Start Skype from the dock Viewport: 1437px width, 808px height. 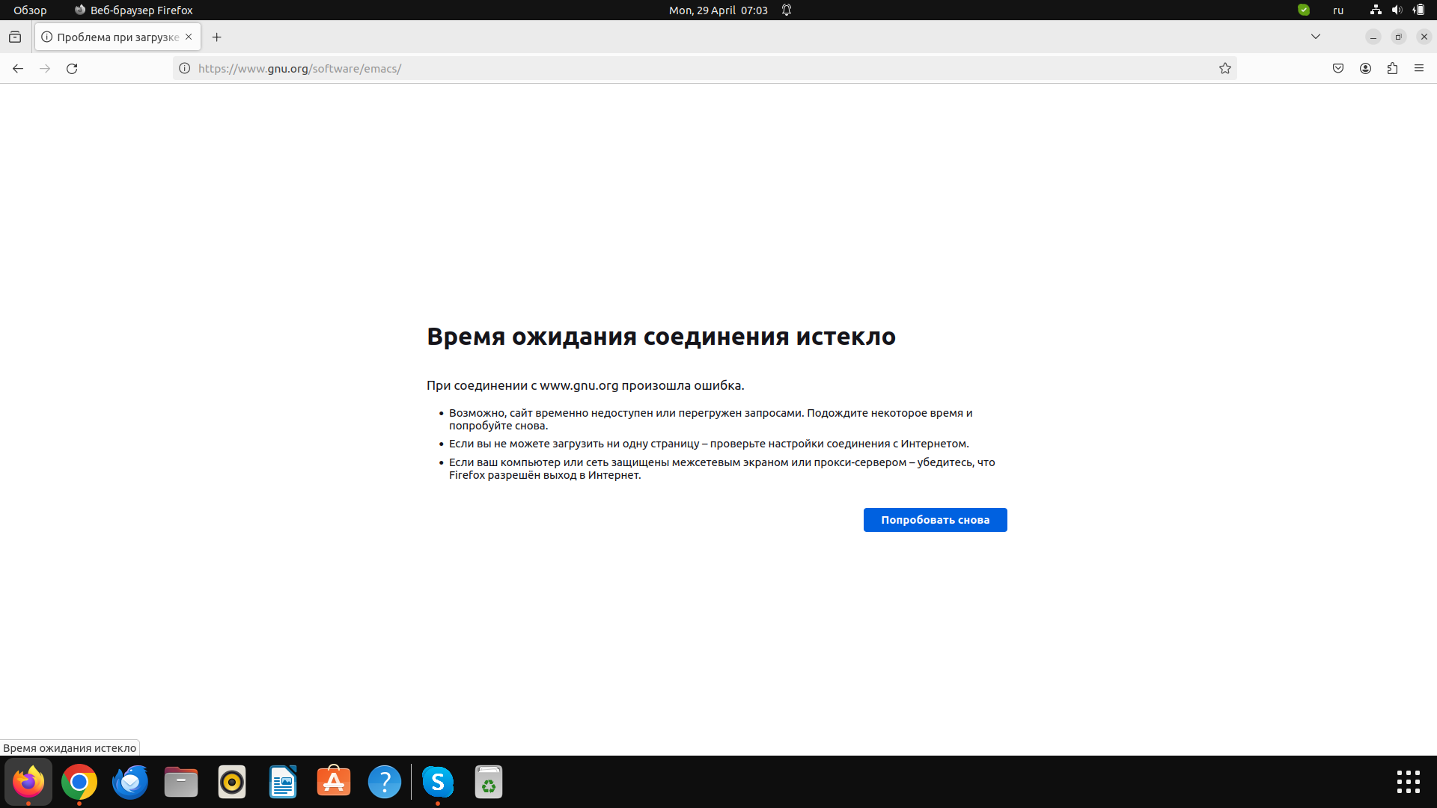coord(438,782)
